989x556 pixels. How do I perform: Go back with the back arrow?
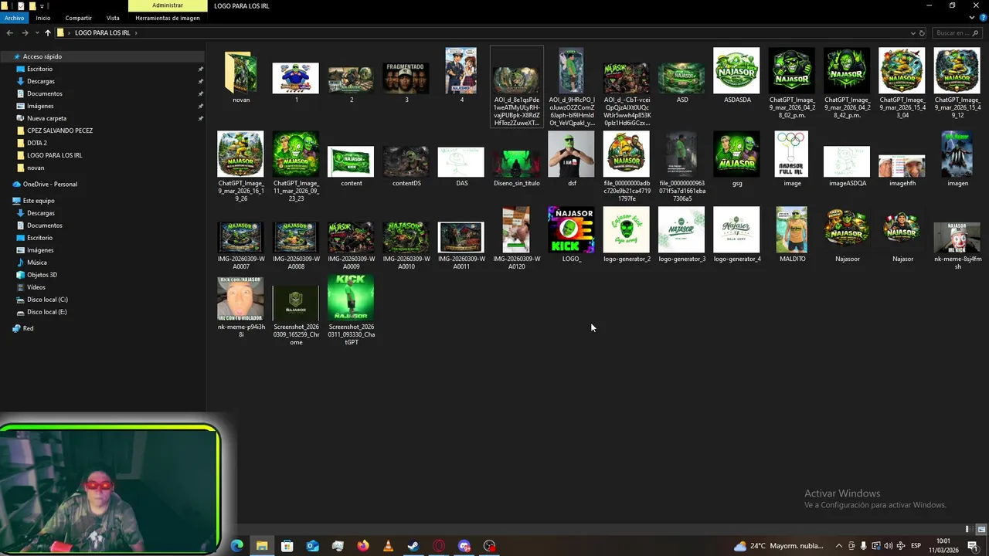click(9, 33)
